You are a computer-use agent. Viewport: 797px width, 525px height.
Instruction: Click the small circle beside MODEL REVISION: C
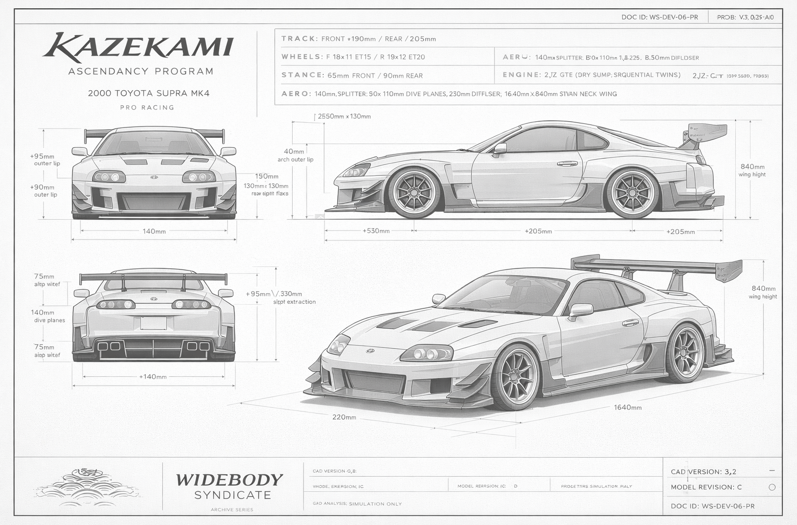tap(772, 487)
